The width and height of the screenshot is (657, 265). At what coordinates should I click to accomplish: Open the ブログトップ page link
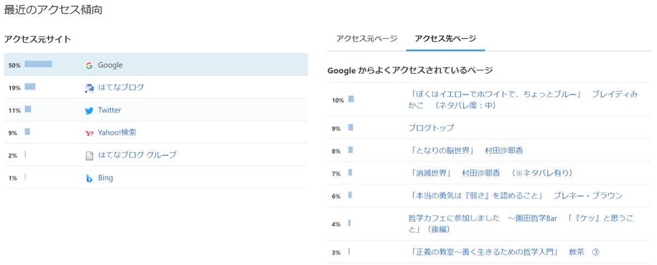pyautogui.click(x=431, y=128)
